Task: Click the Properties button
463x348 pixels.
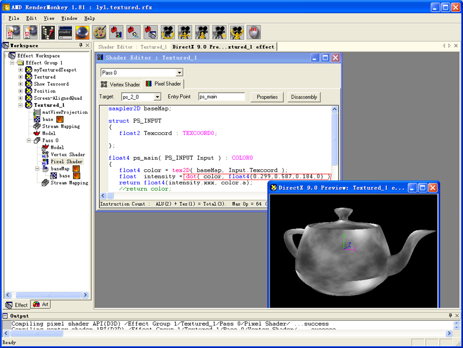Action: [267, 97]
